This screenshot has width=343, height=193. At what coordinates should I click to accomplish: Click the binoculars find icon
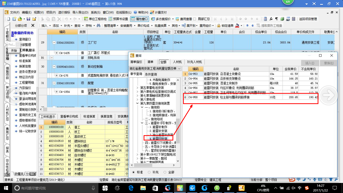coord(98,25)
